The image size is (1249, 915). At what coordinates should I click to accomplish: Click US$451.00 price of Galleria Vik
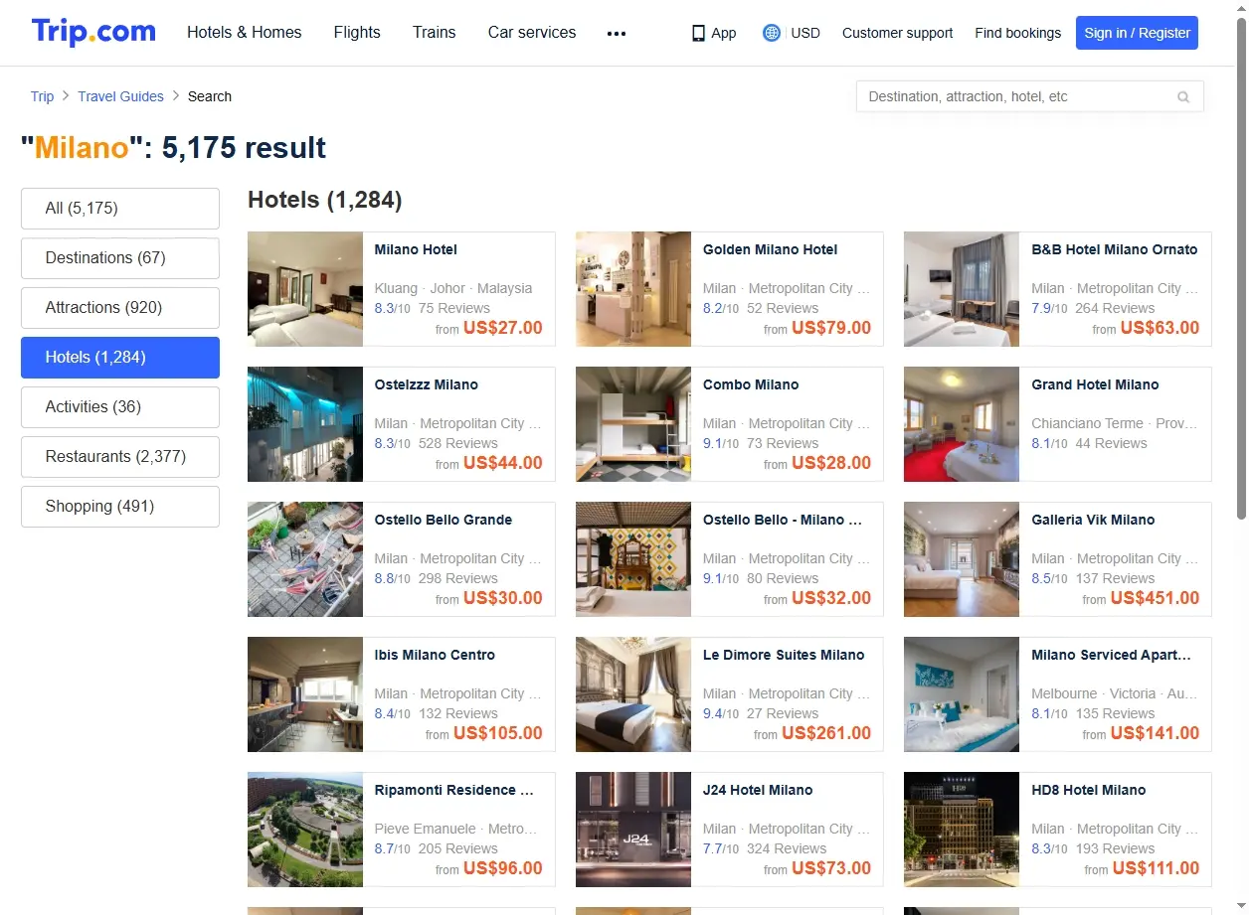click(1155, 598)
